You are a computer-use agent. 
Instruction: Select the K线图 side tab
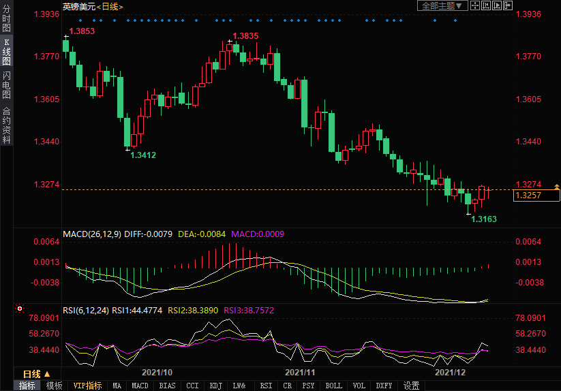[7, 52]
